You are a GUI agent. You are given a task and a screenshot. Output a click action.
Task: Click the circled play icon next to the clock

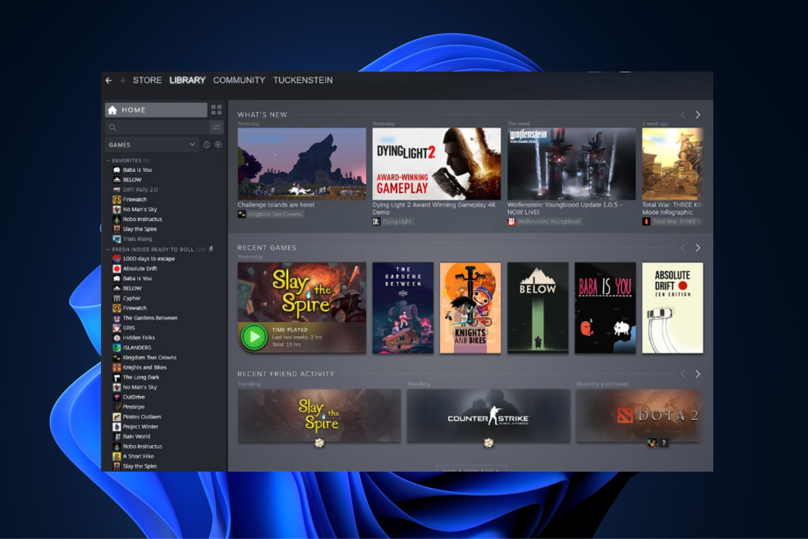[218, 144]
